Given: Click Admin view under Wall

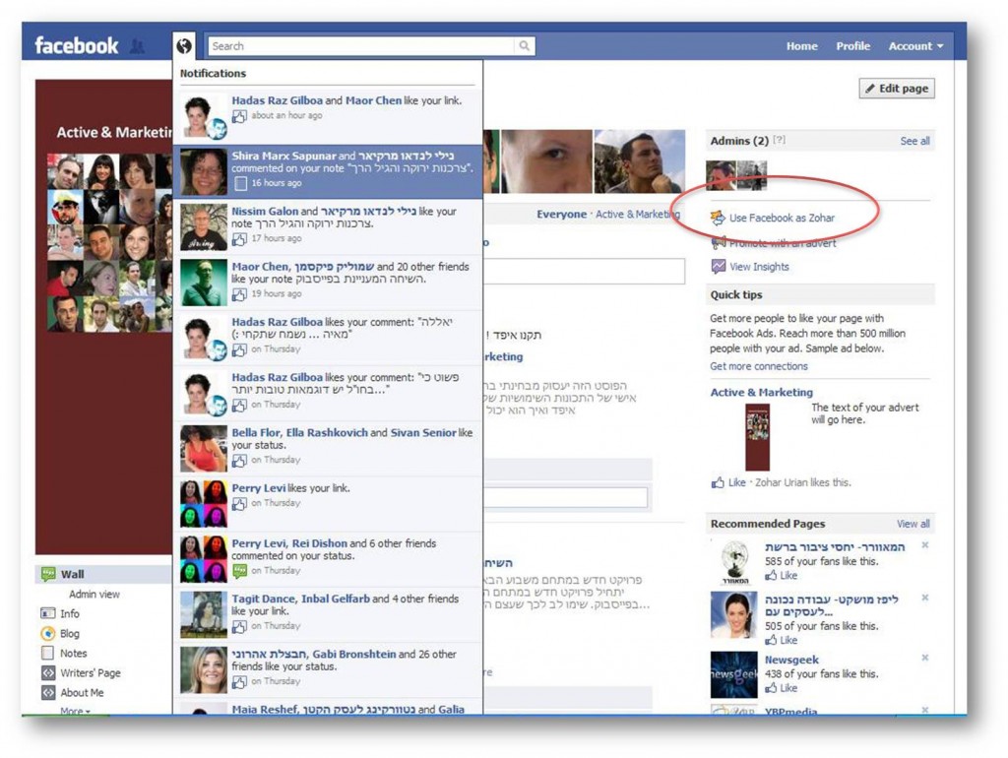Looking at the screenshot, I should 94,594.
